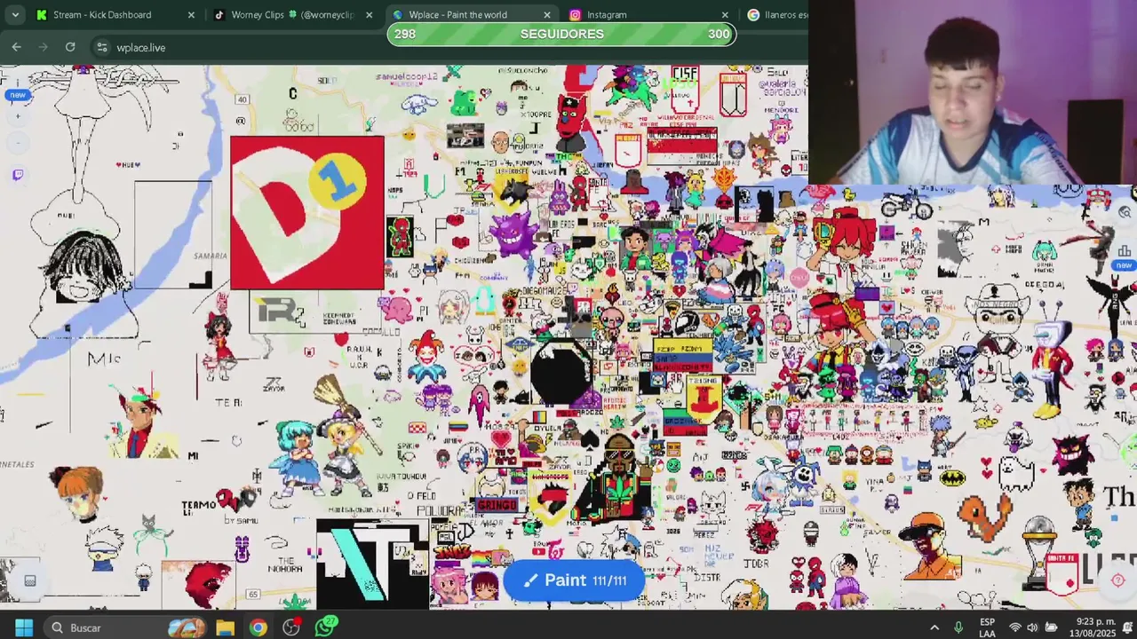Click the purple Gengar pixel art
Viewport: 1137px width, 639px height.
tap(512, 233)
